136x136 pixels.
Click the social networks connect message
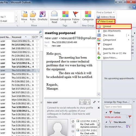click(70, 112)
